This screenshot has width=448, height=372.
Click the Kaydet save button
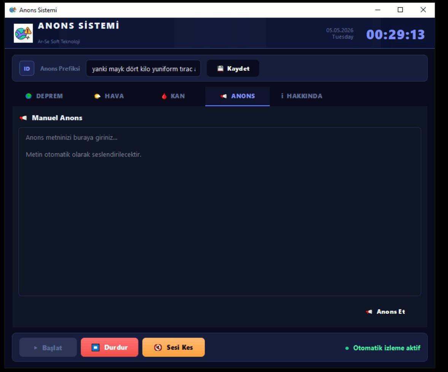[233, 68]
